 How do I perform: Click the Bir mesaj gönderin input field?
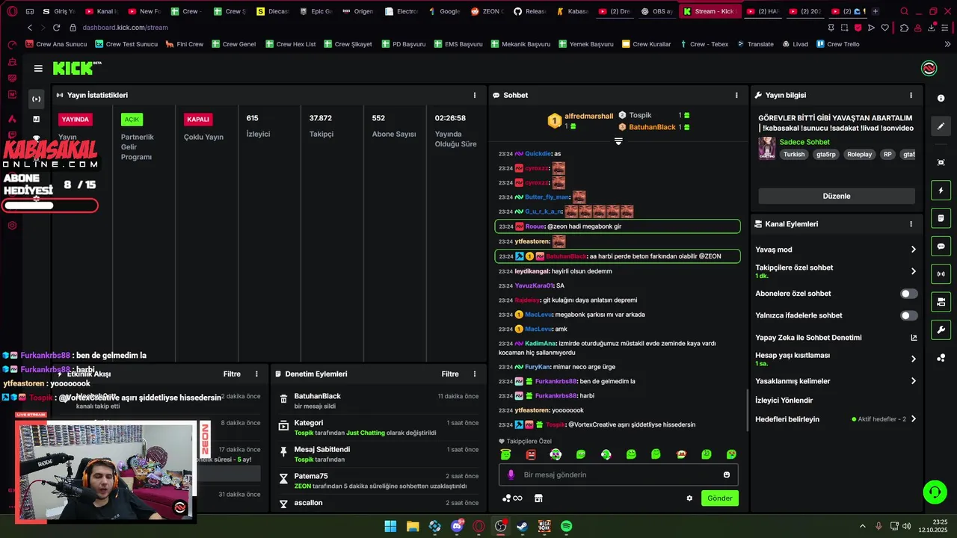pyautogui.click(x=618, y=474)
